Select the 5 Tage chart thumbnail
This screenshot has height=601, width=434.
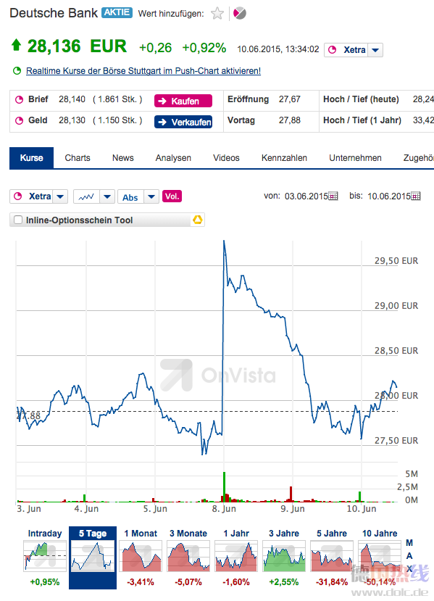[x=93, y=558]
